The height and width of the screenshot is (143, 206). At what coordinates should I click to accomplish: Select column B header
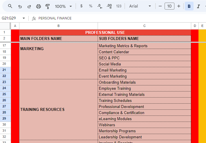(x=59, y=26)
